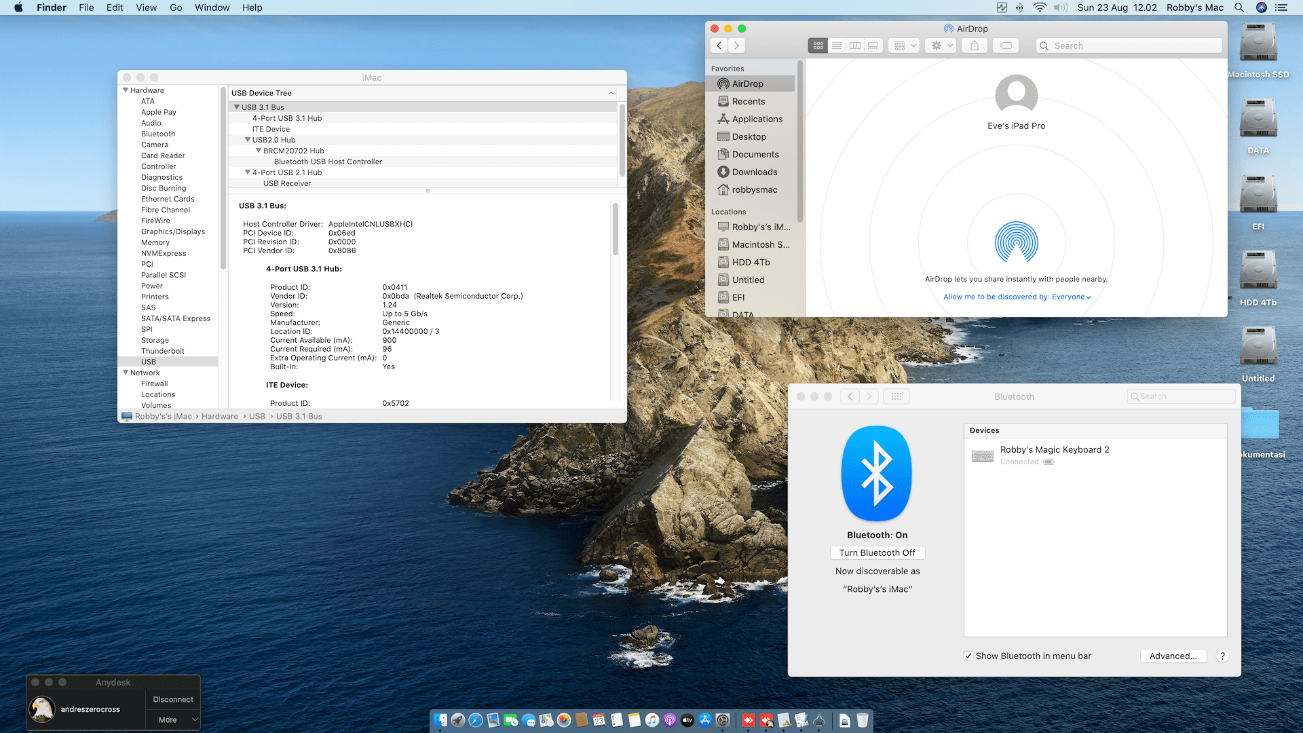Click the Search field in AirDrop window
This screenshot has width=1303, height=733.
(1129, 45)
